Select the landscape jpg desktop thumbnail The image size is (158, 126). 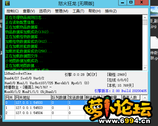[x=154, y=11]
